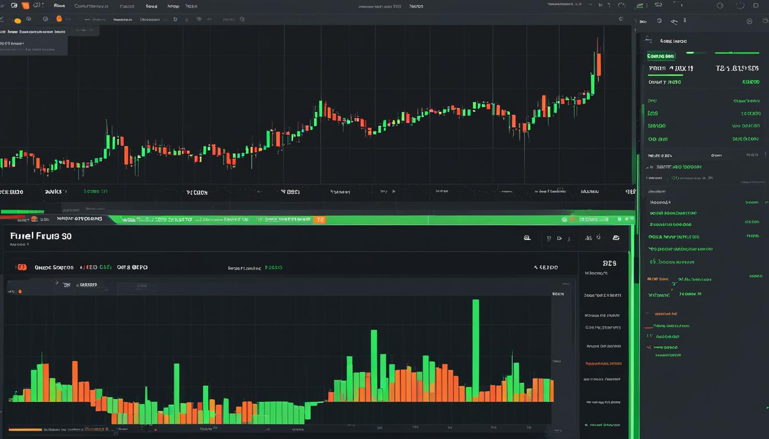Click the orange slider at bottom-left of volume chart

tap(26, 429)
